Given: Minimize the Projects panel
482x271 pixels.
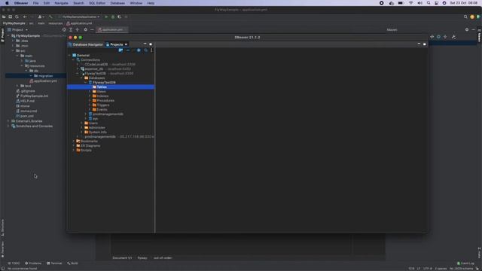Looking at the screenshot, I should (x=145, y=44).
